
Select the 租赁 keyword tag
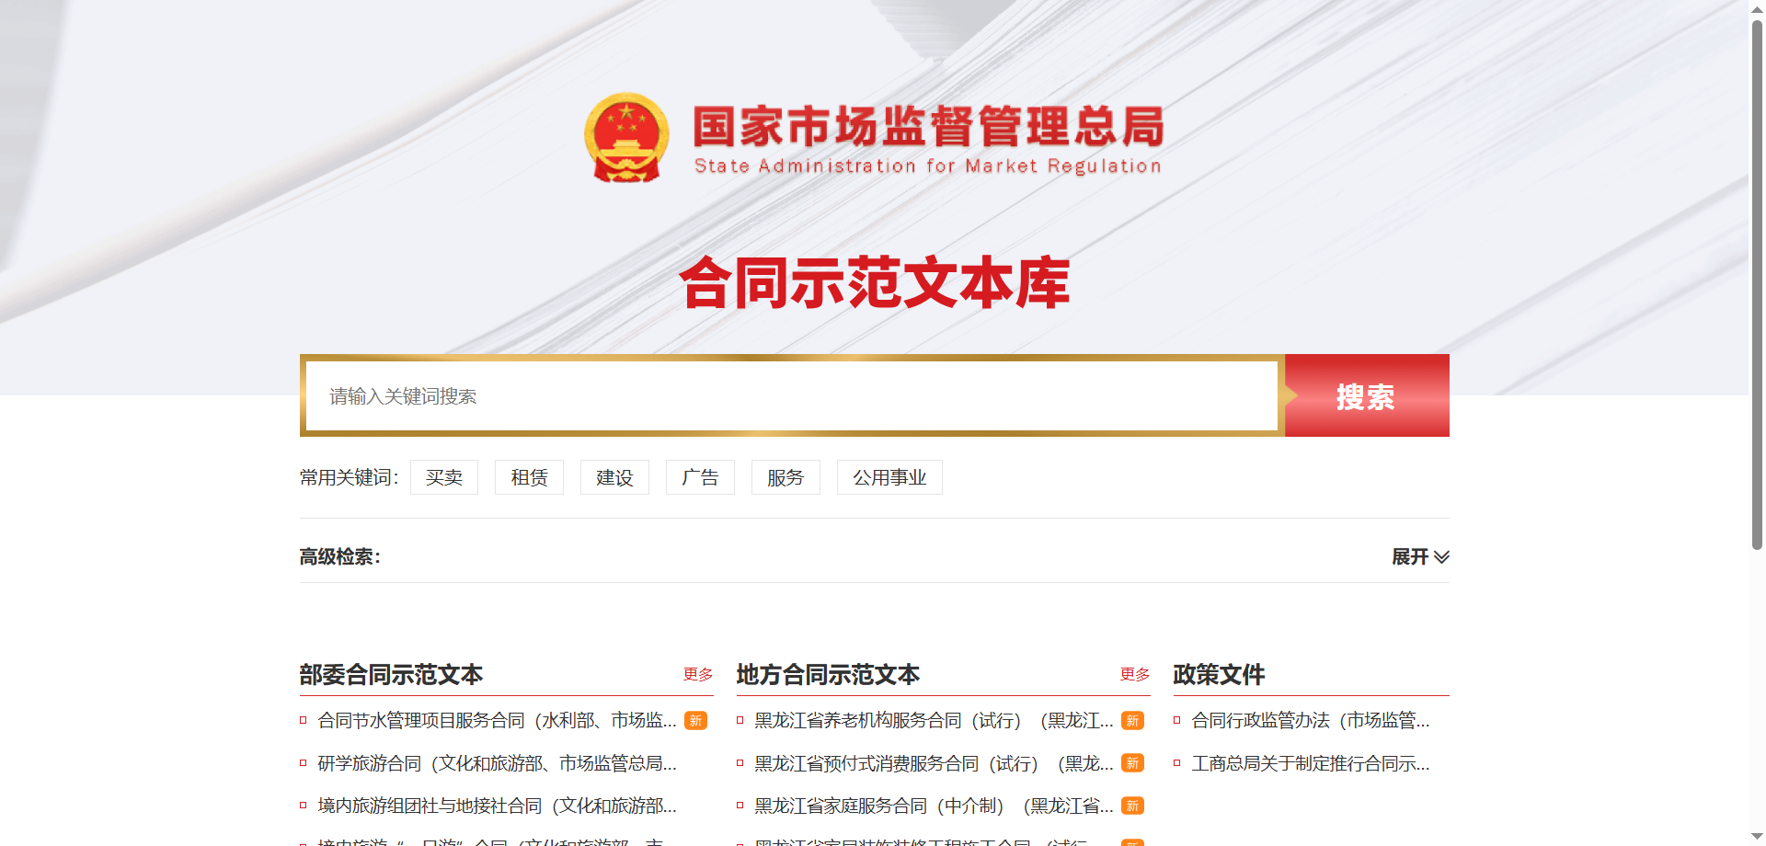529,477
